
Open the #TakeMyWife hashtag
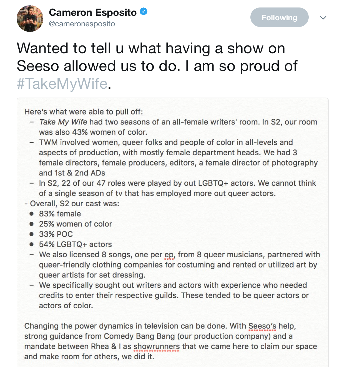pos(62,84)
